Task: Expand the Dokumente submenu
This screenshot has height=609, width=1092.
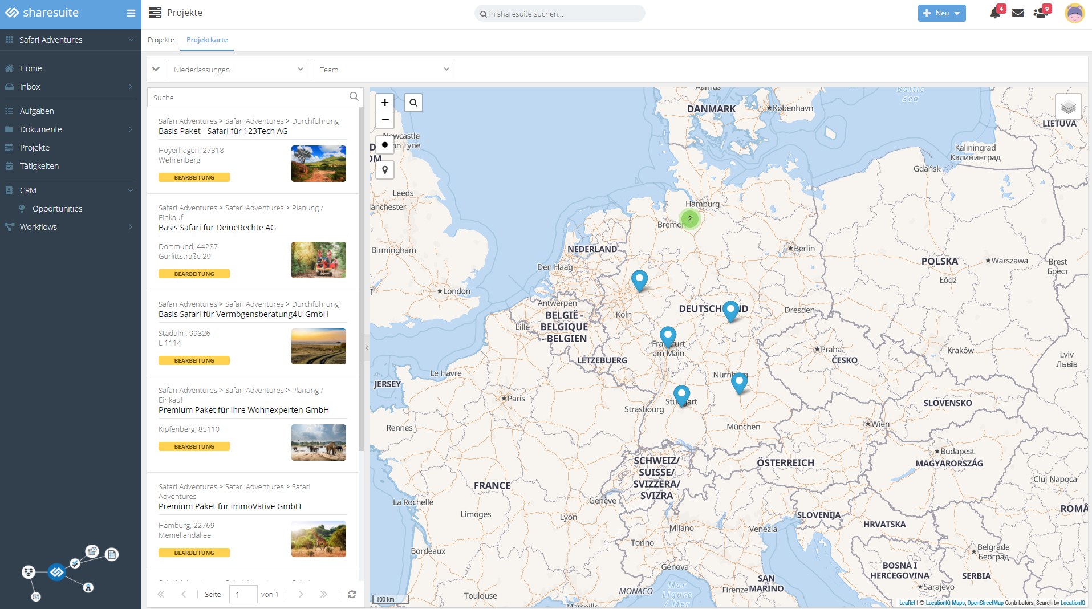Action: (131, 129)
